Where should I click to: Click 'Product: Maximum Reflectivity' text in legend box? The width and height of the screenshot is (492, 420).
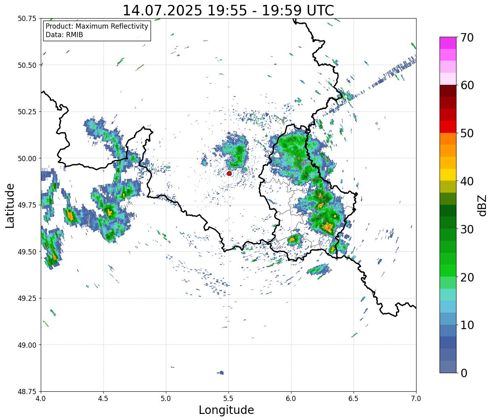click(x=97, y=26)
